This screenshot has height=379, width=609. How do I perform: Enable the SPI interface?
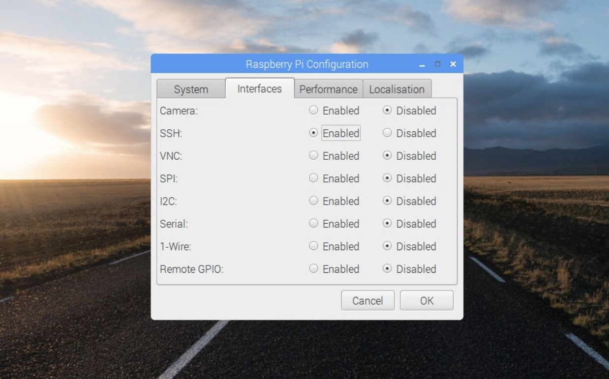coord(334,178)
